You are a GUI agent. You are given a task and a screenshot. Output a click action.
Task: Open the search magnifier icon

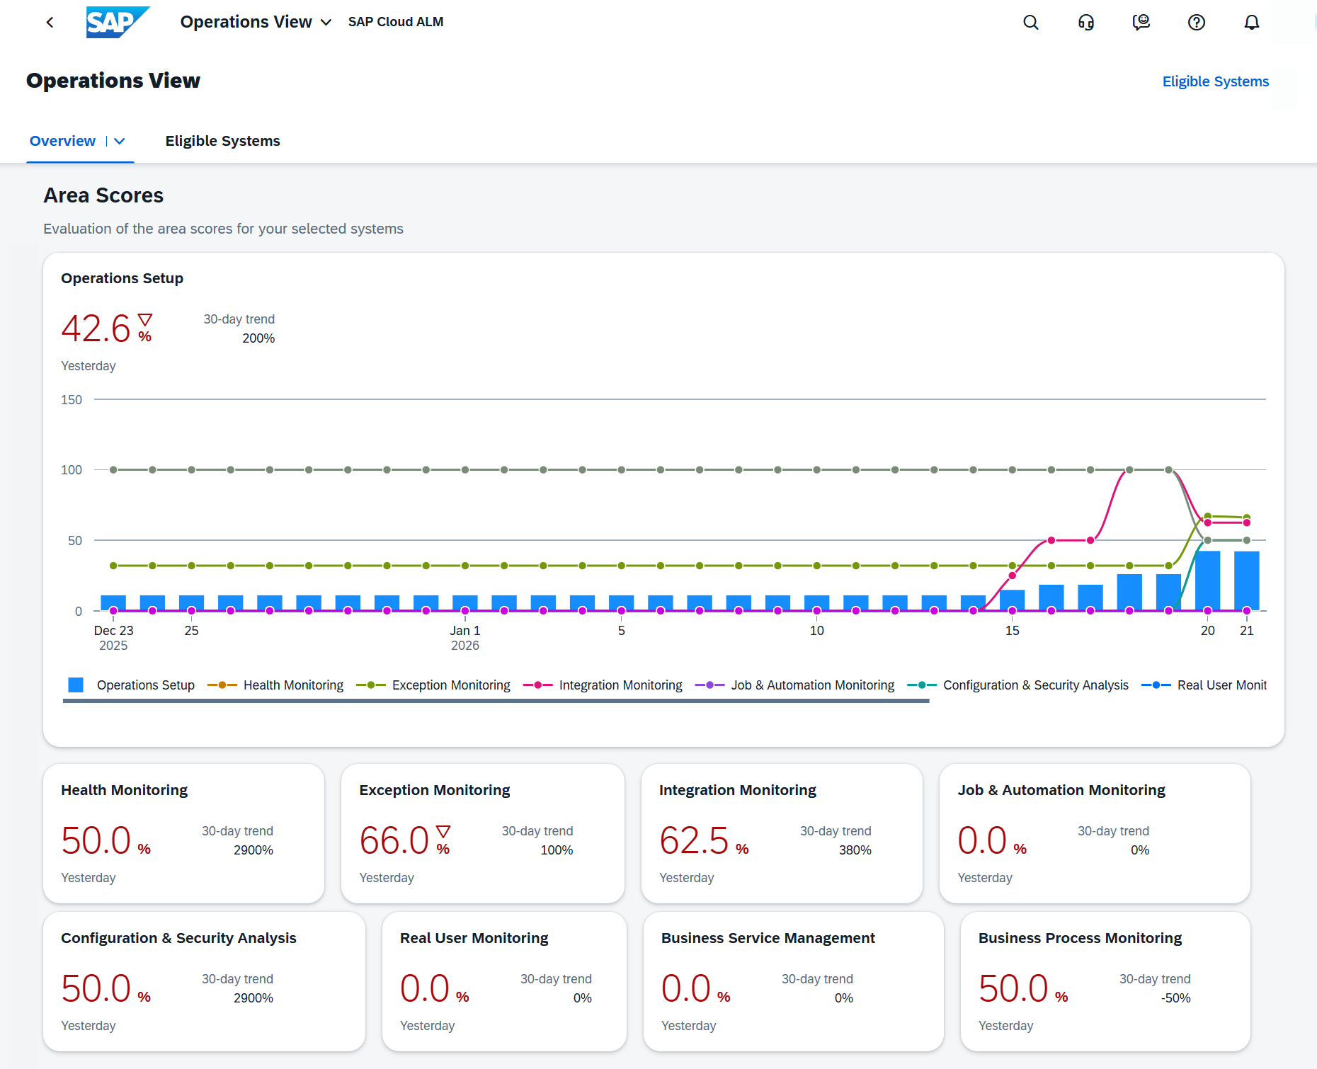(x=1031, y=23)
